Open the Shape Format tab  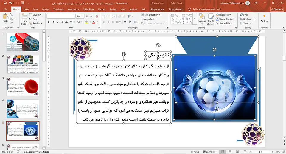pos(157,9)
